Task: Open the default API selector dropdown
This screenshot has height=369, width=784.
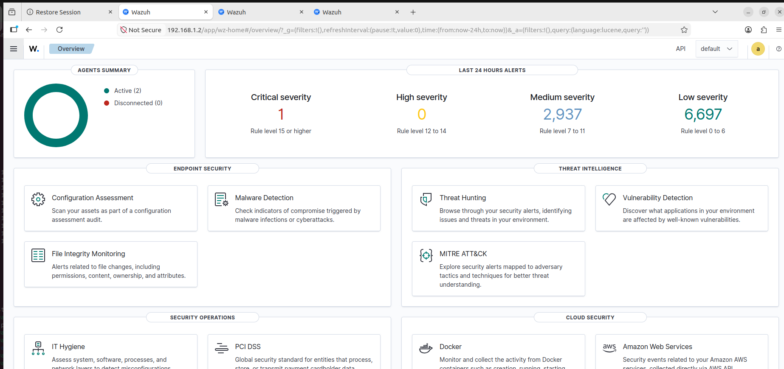Action: 716,49
